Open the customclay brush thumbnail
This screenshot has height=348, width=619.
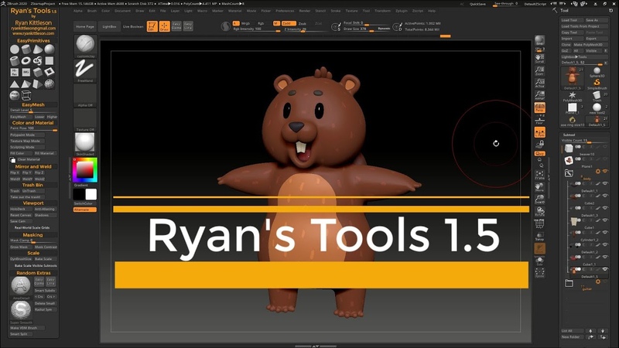(x=85, y=46)
